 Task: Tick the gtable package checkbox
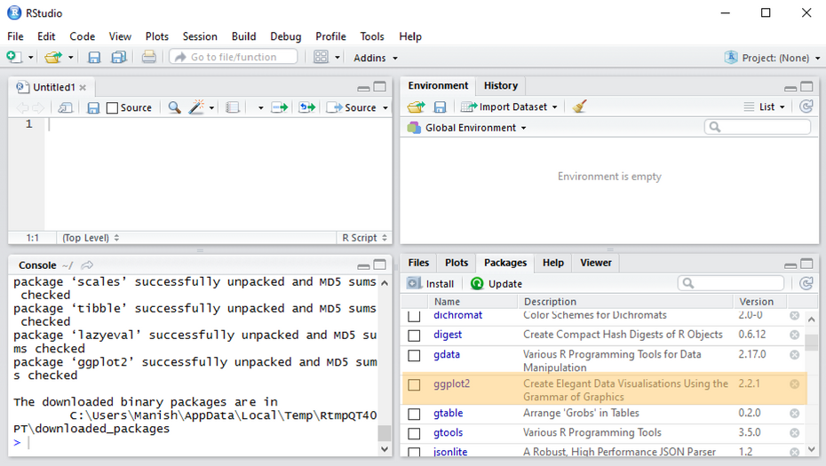(x=414, y=414)
